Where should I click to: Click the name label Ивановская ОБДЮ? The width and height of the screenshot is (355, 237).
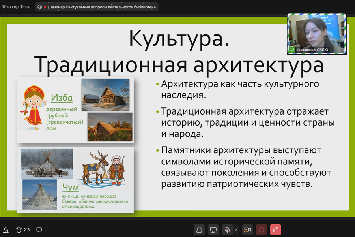pos(314,49)
